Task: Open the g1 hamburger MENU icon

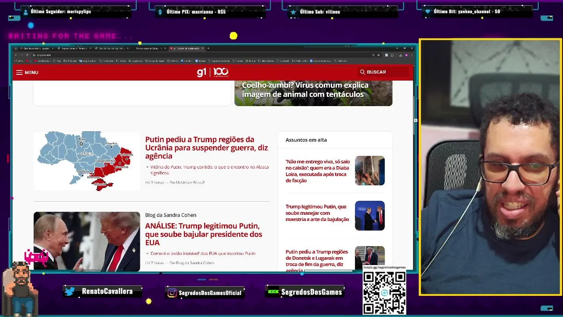Action: 19,72
